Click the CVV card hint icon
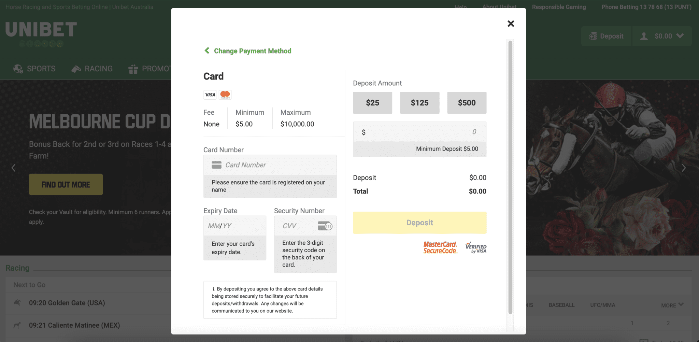 tap(325, 226)
